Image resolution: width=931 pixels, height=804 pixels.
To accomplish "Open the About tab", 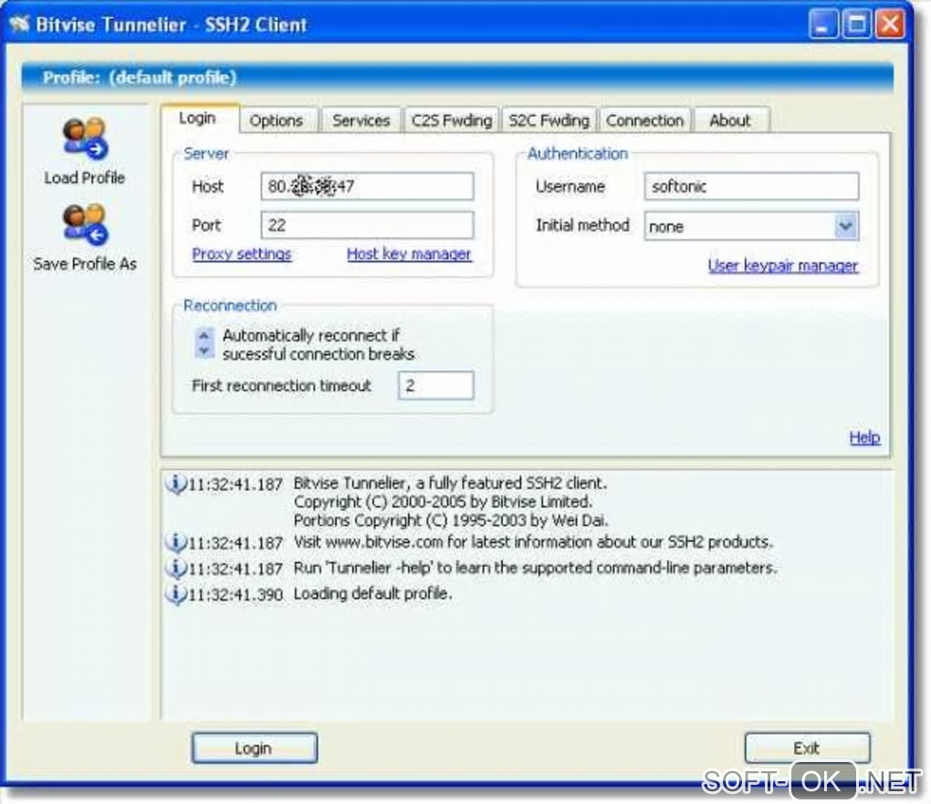I will pyautogui.click(x=730, y=120).
